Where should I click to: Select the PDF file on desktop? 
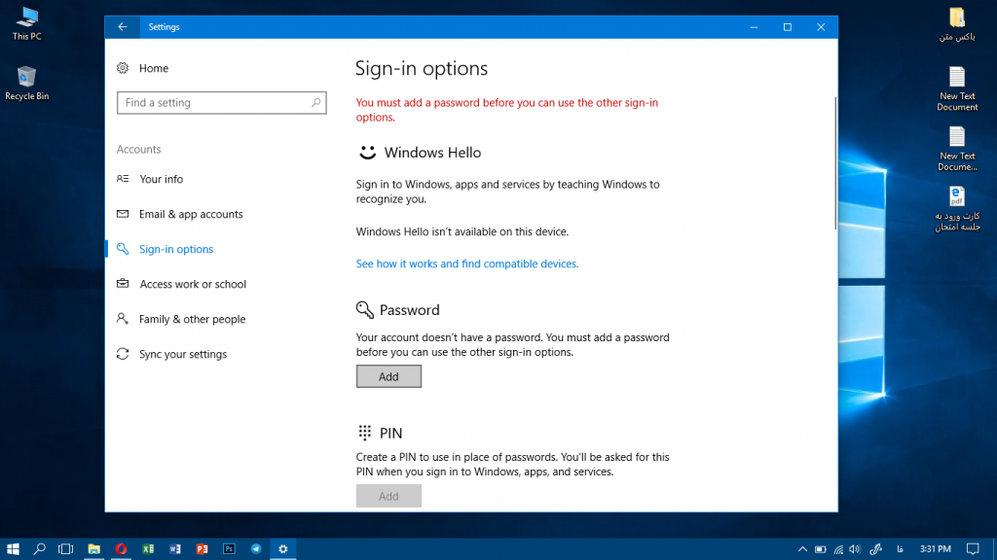[x=957, y=209]
